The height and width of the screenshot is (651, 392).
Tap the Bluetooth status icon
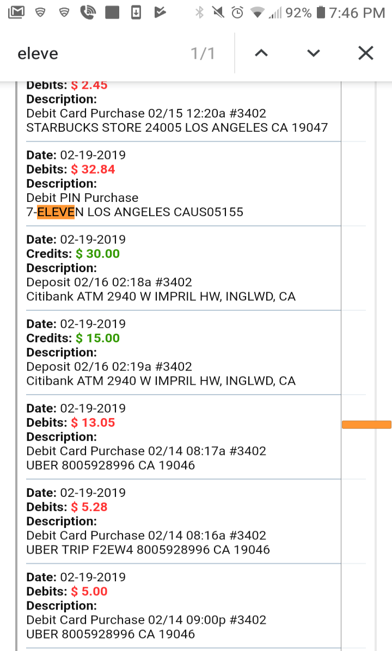200,13
